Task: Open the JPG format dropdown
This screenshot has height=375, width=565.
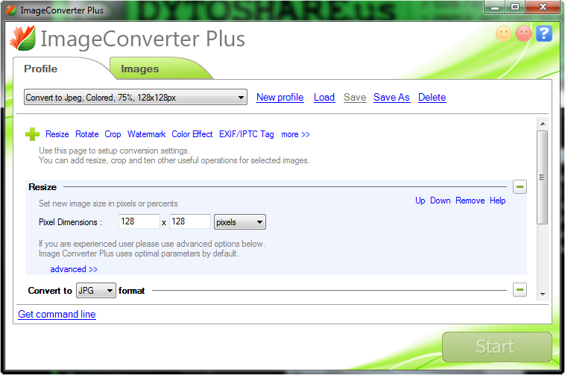Action: [x=96, y=290]
